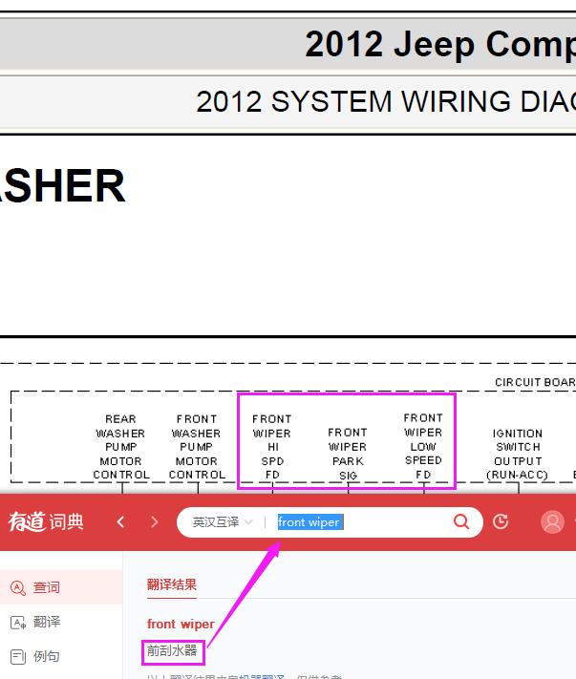
Task: Open the search history clock icon
Action: (x=501, y=521)
